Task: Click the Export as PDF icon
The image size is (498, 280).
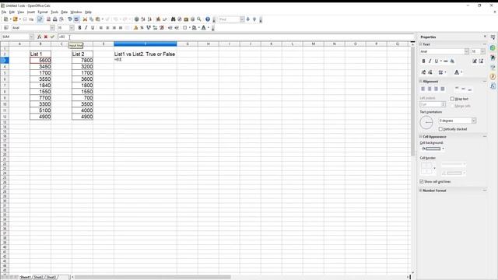Action: tap(48, 19)
